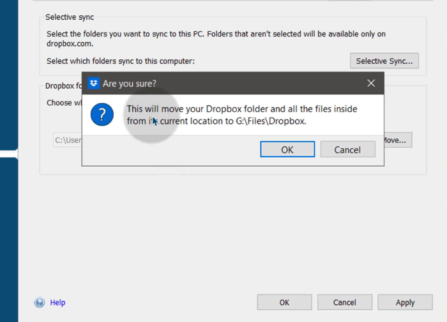Image resolution: width=447 pixels, height=322 pixels.
Task: Click the 'Select which folders sync to this computer' label
Action: [x=121, y=61]
